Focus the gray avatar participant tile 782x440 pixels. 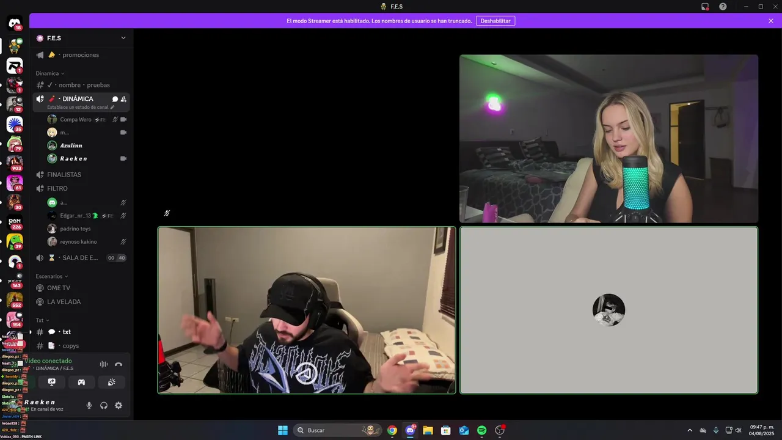click(608, 310)
